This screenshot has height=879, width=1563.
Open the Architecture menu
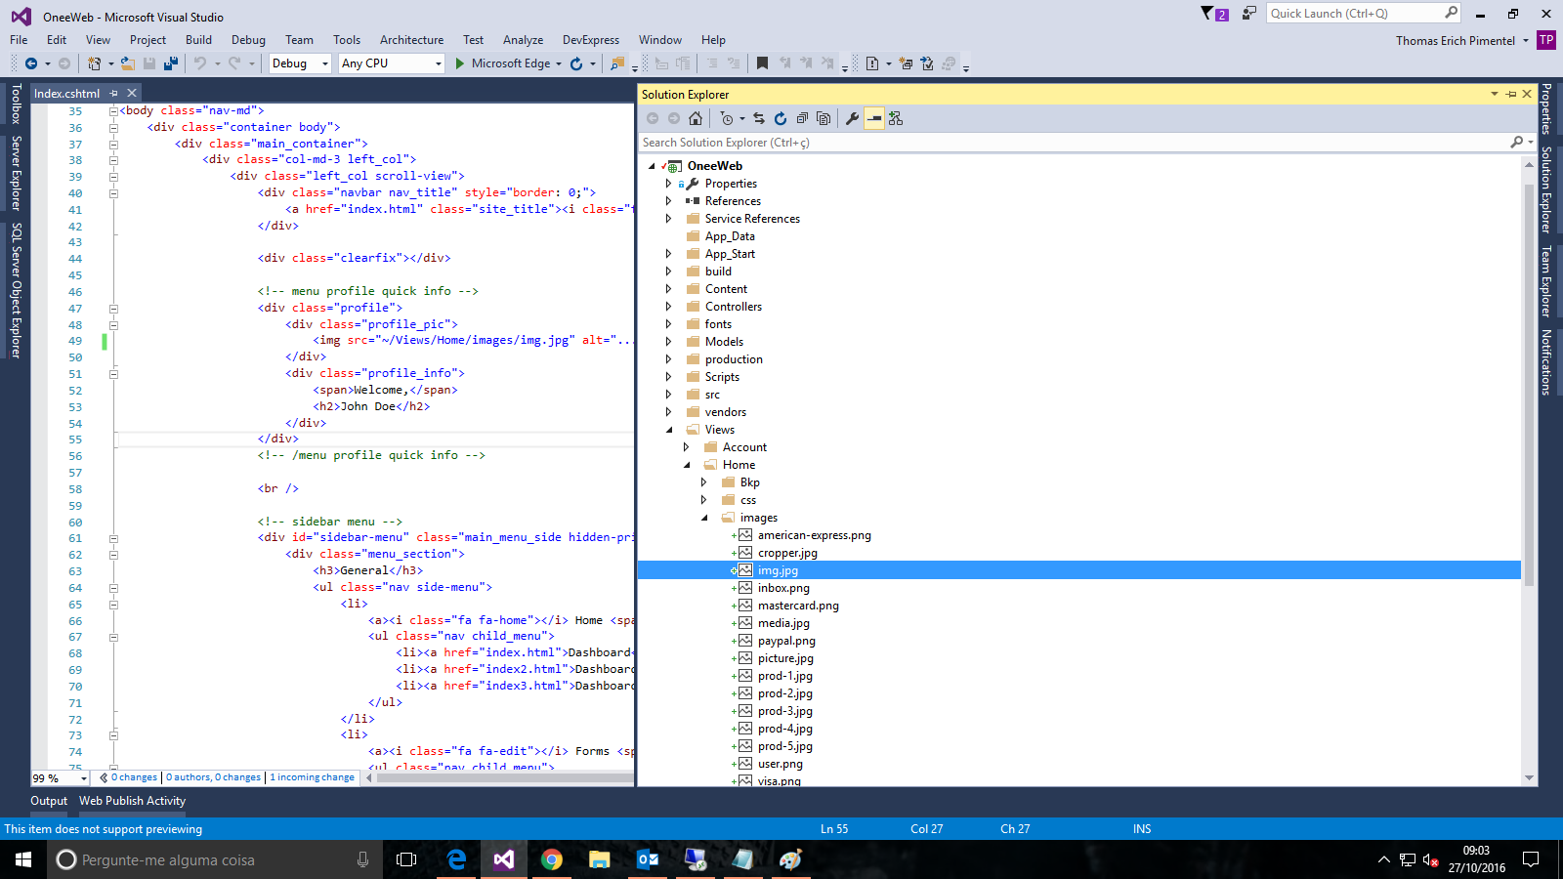click(411, 40)
